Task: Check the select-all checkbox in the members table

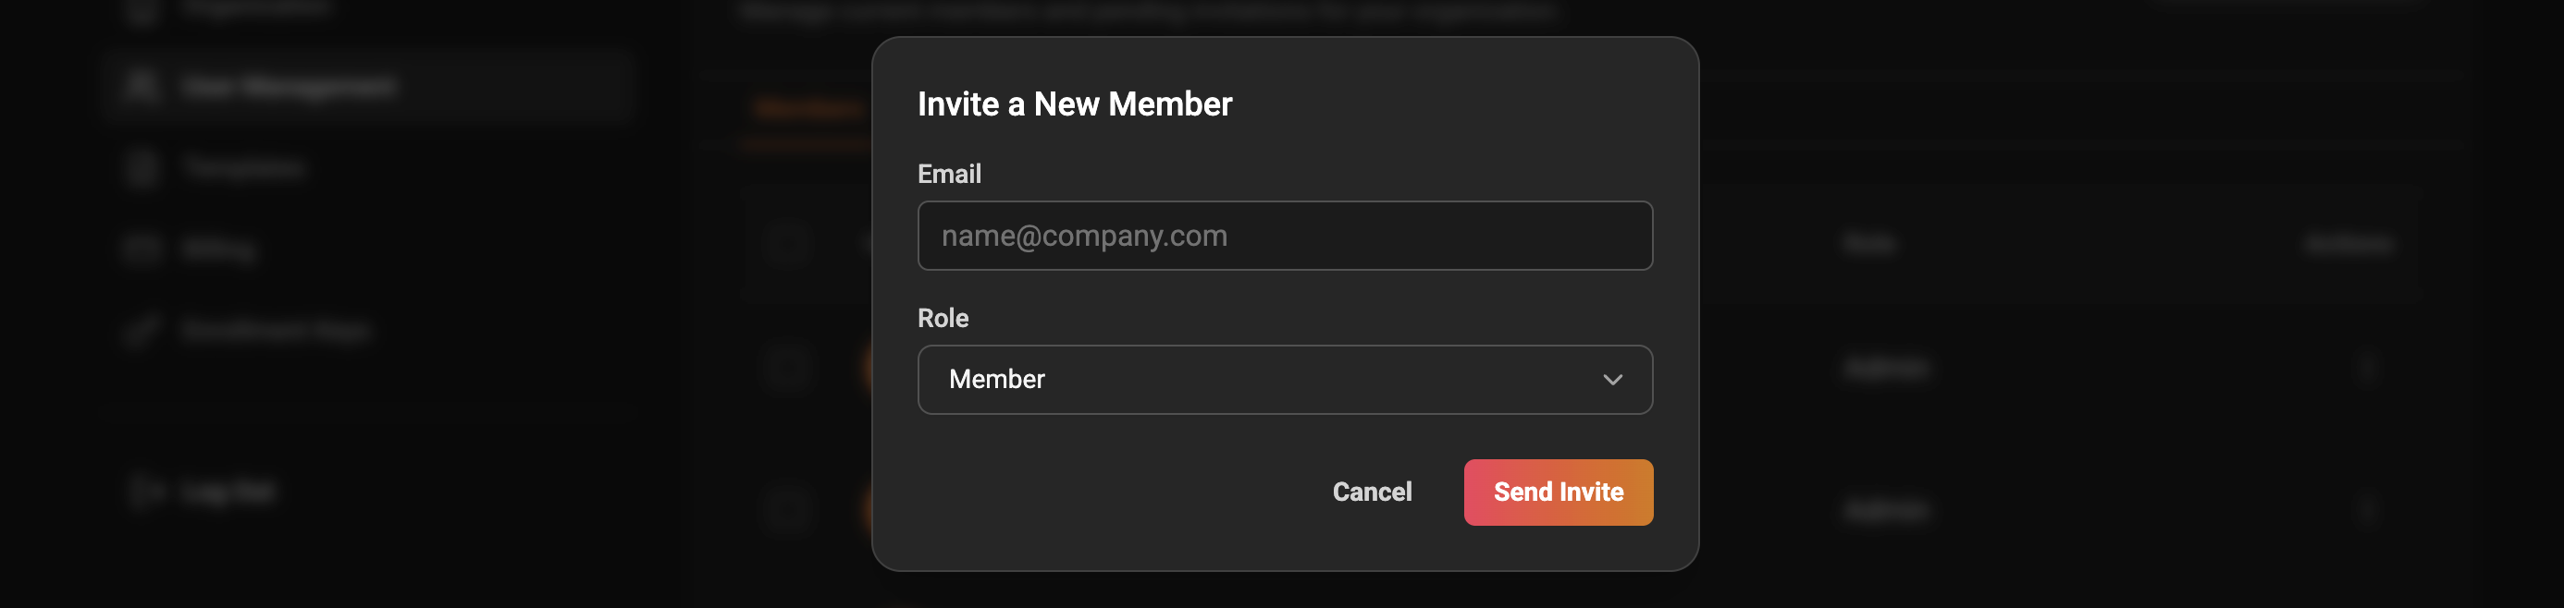Action: click(786, 244)
